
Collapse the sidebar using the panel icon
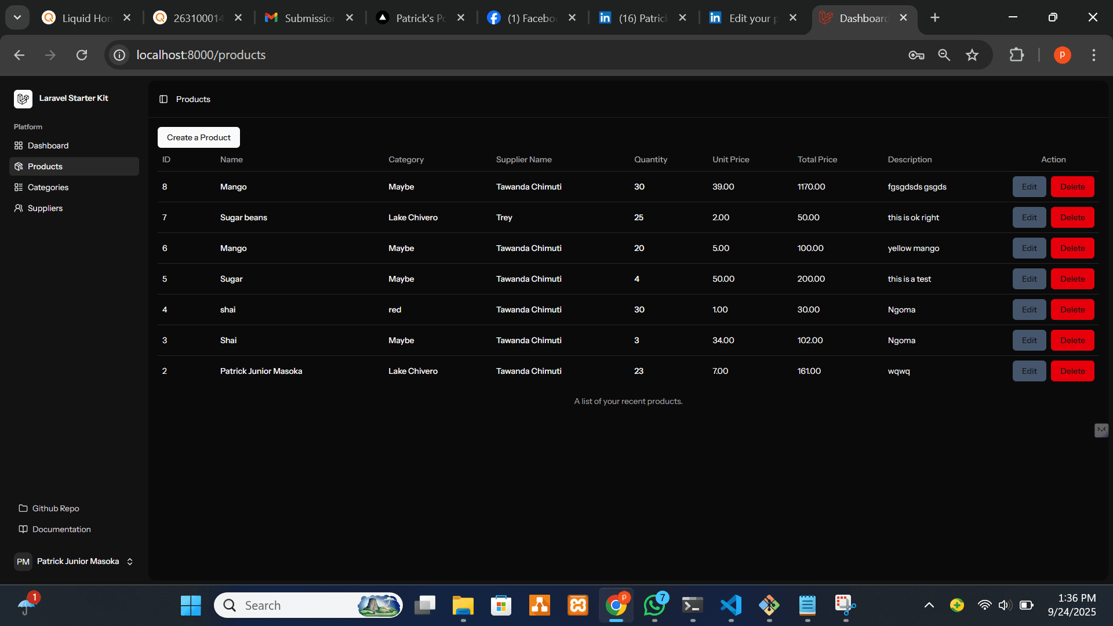point(163,99)
